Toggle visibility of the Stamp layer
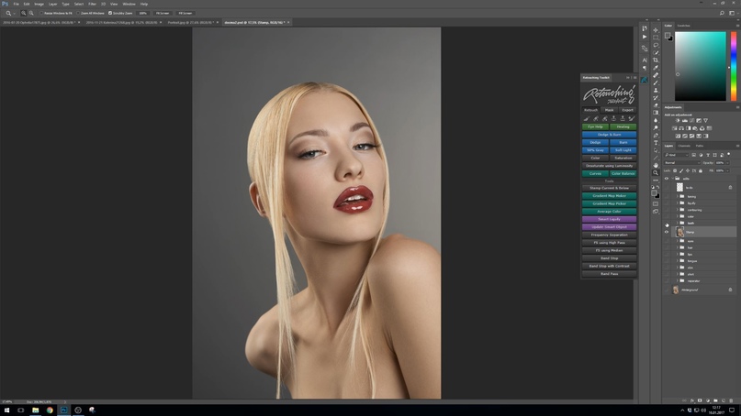 point(667,233)
